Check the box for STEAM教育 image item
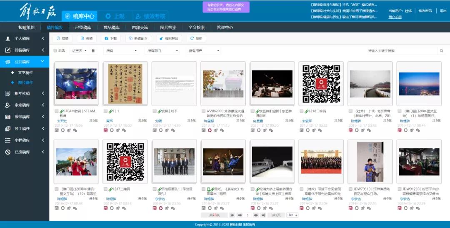Viewport: 450px width, 228px height. tap(57, 111)
